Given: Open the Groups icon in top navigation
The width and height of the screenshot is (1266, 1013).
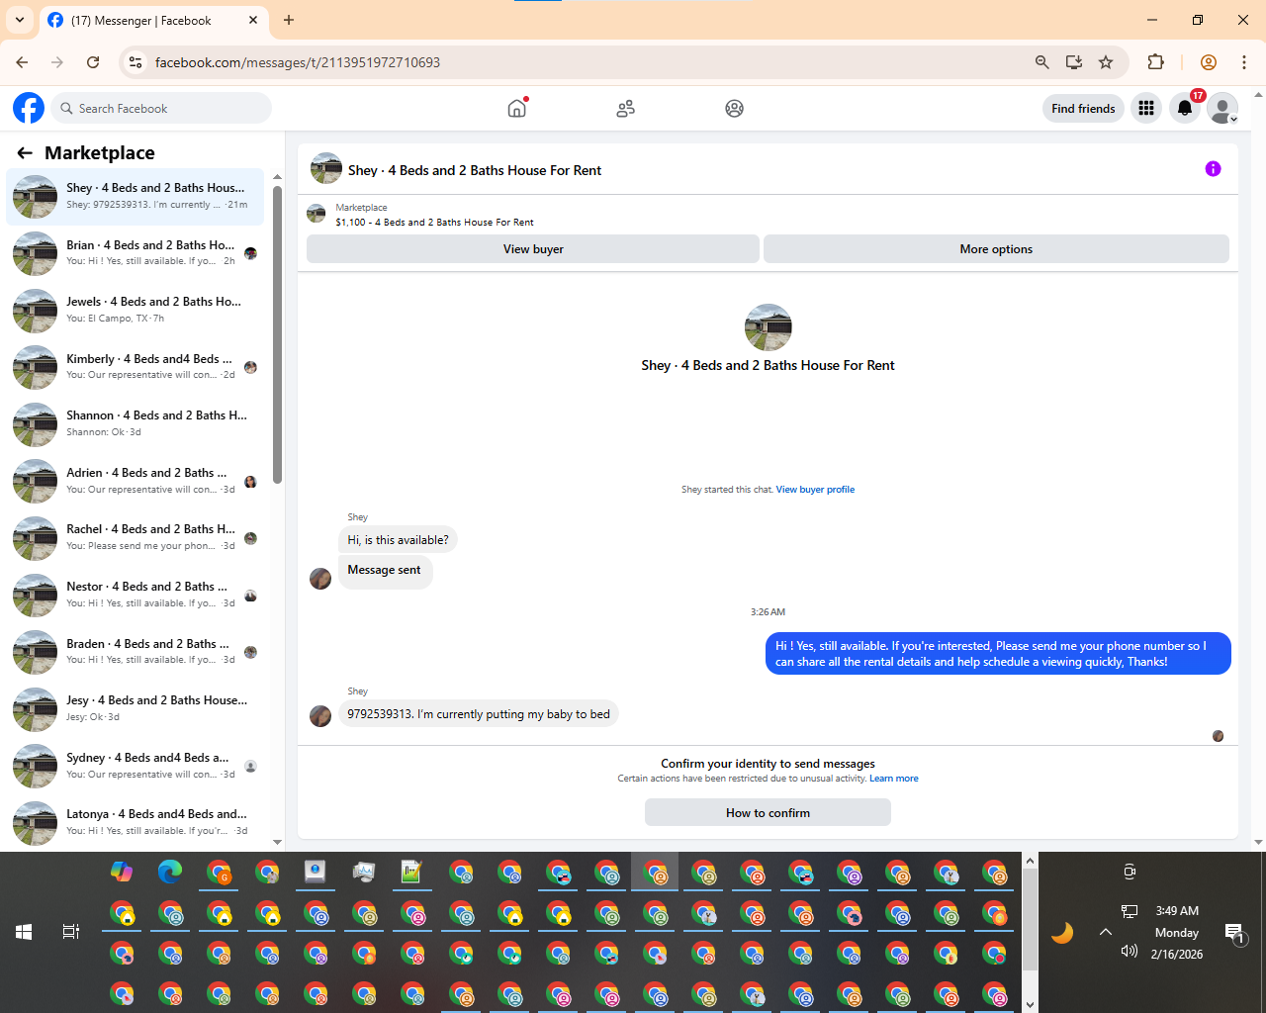Looking at the screenshot, I should click(734, 109).
